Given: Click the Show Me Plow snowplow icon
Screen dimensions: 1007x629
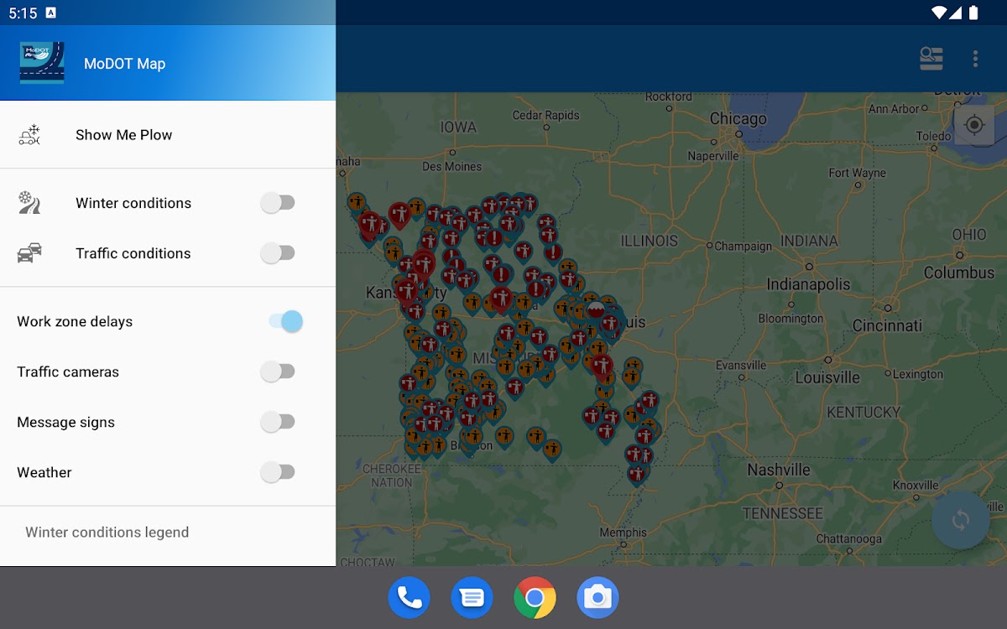Looking at the screenshot, I should click(x=30, y=135).
